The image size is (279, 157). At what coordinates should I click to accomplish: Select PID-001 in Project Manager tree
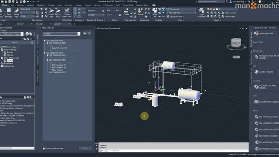point(10,52)
